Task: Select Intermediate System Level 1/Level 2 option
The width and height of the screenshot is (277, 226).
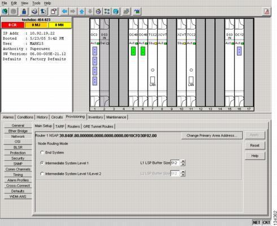Action: (42, 173)
